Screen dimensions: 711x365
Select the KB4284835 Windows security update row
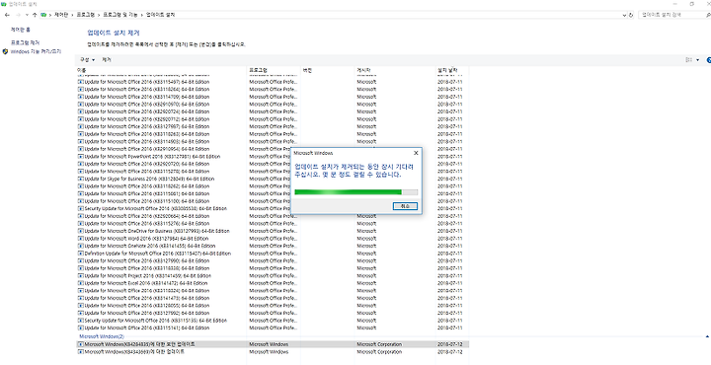(273, 344)
